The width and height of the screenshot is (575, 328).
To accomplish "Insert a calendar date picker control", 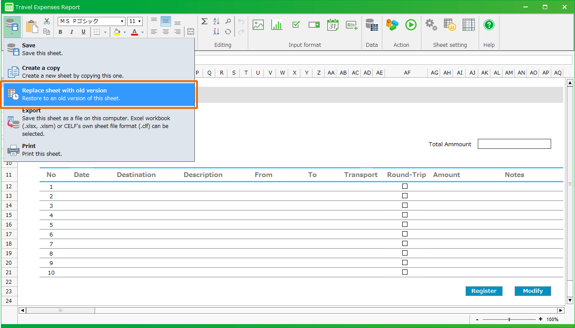I will pos(333,25).
